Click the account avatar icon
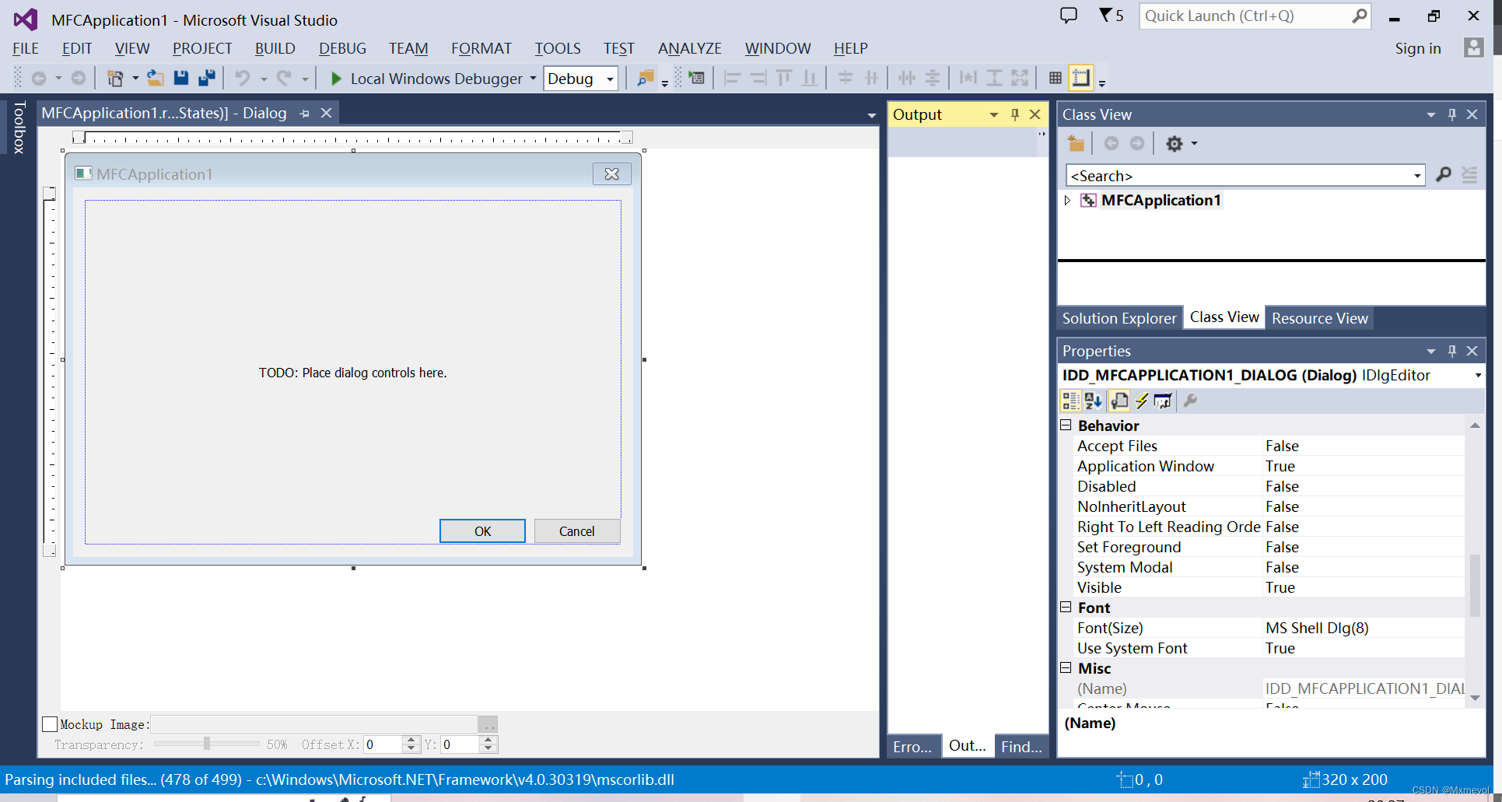This screenshot has width=1502, height=802. point(1473,47)
